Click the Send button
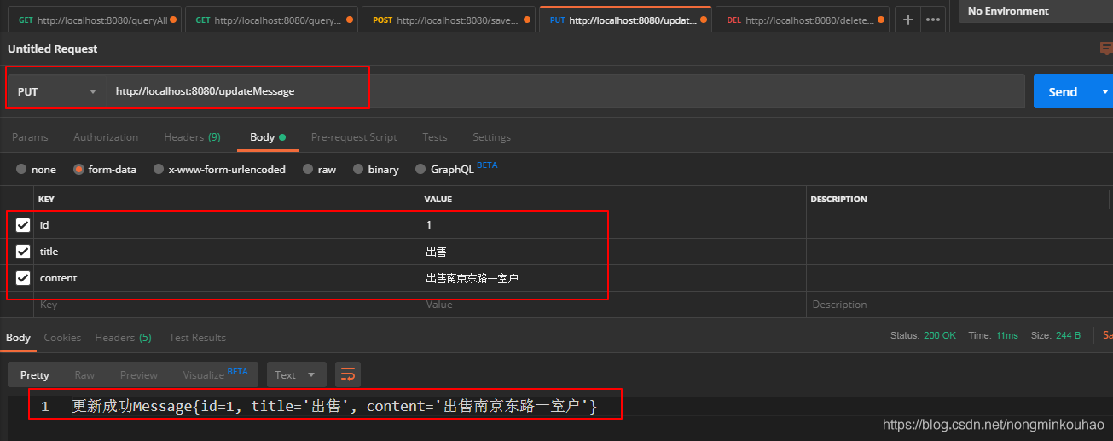The image size is (1113, 441). [x=1063, y=91]
